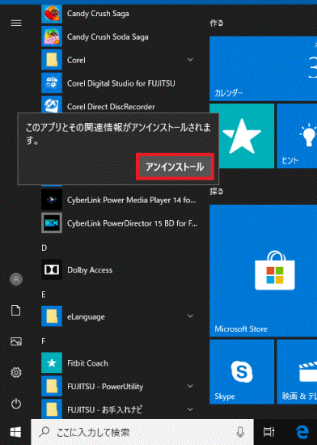The image size is (317, 445).
Task: Click the ここに入力して検索 search box
Action: (x=142, y=432)
